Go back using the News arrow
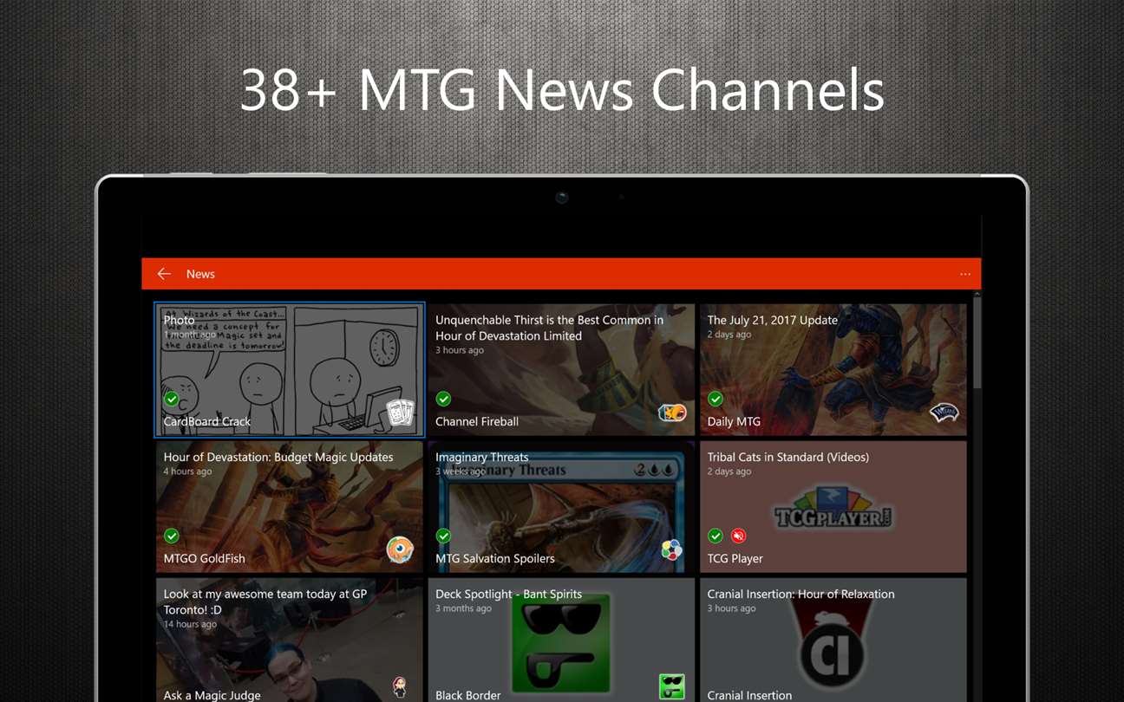The image size is (1124, 702). [164, 274]
